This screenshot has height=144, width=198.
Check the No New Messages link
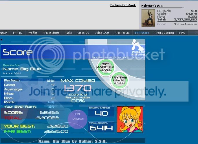185,24
